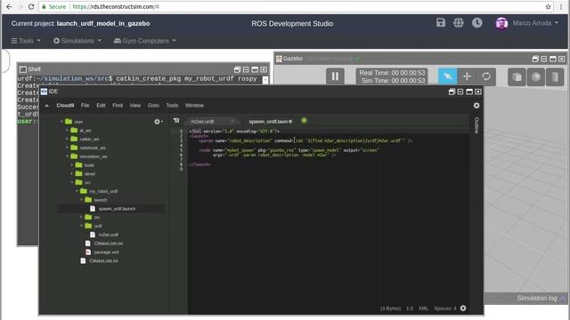The image size is (570, 320).
Task: Open editor status bar gear settings
Action: click(x=463, y=308)
